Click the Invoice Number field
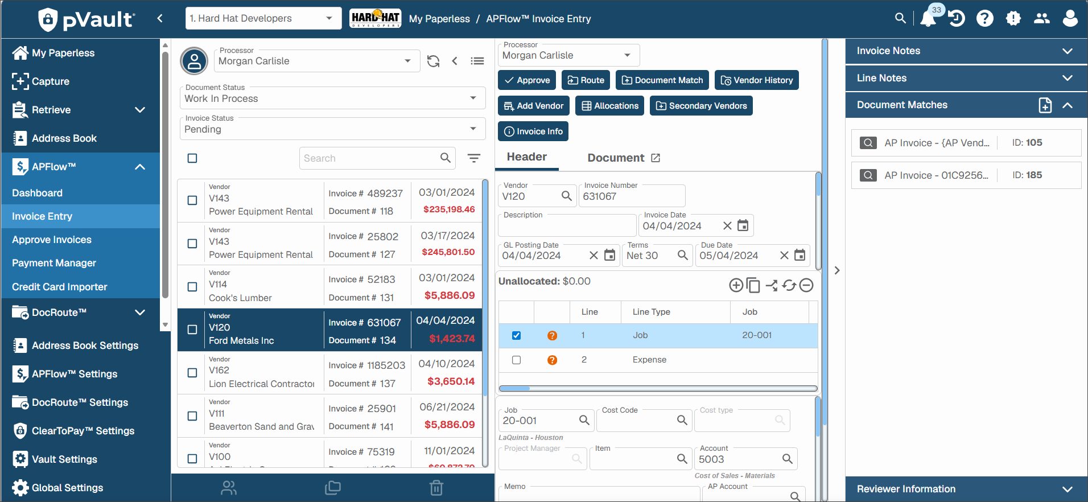Image resolution: width=1088 pixels, height=502 pixels. tap(632, 196)
